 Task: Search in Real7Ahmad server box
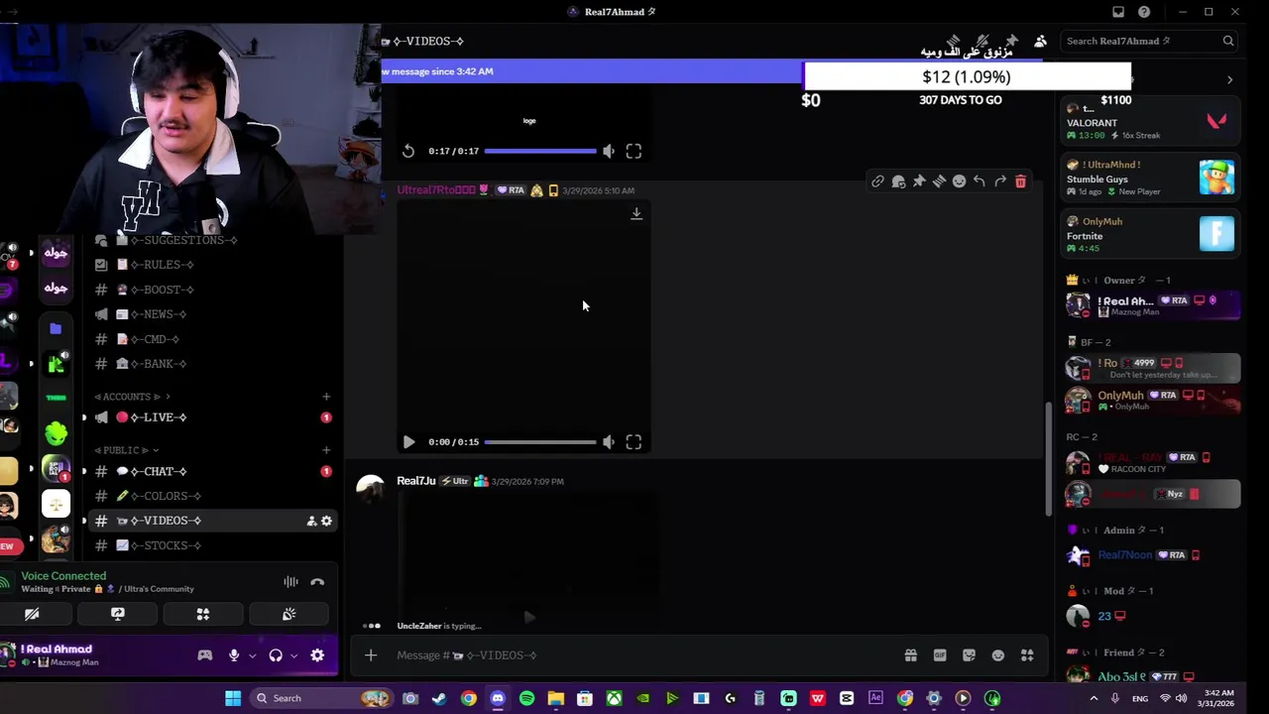(x=1148, y=41)
